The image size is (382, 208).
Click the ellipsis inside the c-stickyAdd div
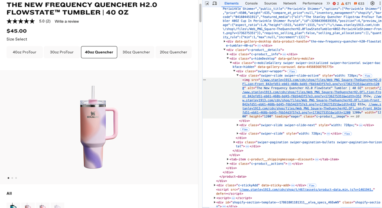pos(293,185)
